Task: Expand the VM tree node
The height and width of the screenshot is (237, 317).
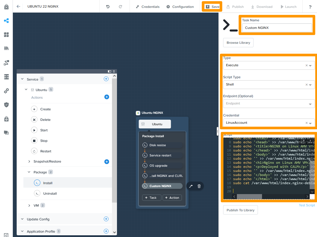Action: 29,205
